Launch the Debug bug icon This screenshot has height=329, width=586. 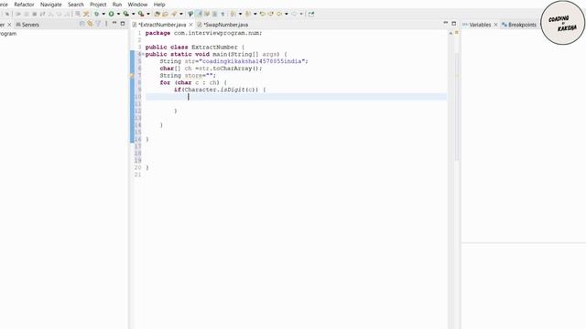click(97, 14)
